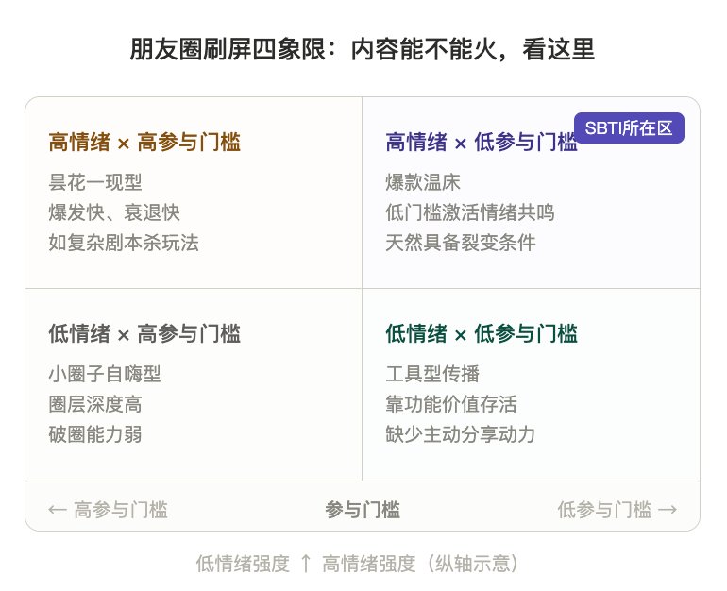Select the 高情绪 × 高参与门槛 quadrant heading
This screenshot has width=727, height=591.
(x=144, y=143)
